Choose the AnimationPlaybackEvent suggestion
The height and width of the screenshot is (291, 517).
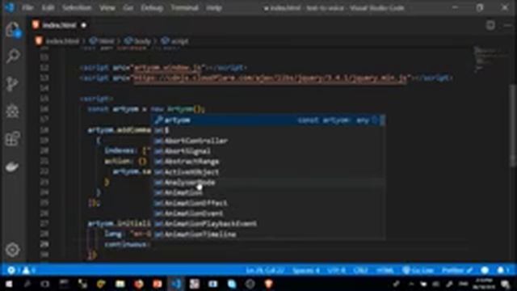tap(267, 224)
